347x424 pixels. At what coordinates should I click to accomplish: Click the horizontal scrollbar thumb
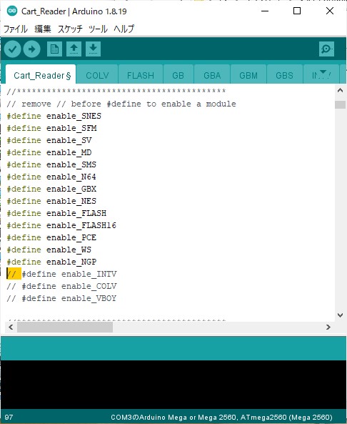pyautogui.click(x=65, y=327)
